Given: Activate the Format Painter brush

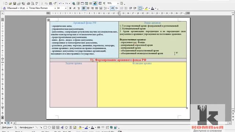Looking at the screenshot, I should click(x=55, y=3).
